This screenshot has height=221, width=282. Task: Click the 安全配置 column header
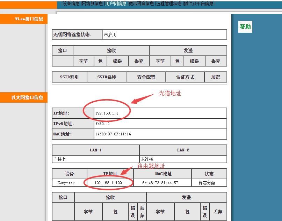(x=146, y=77)
